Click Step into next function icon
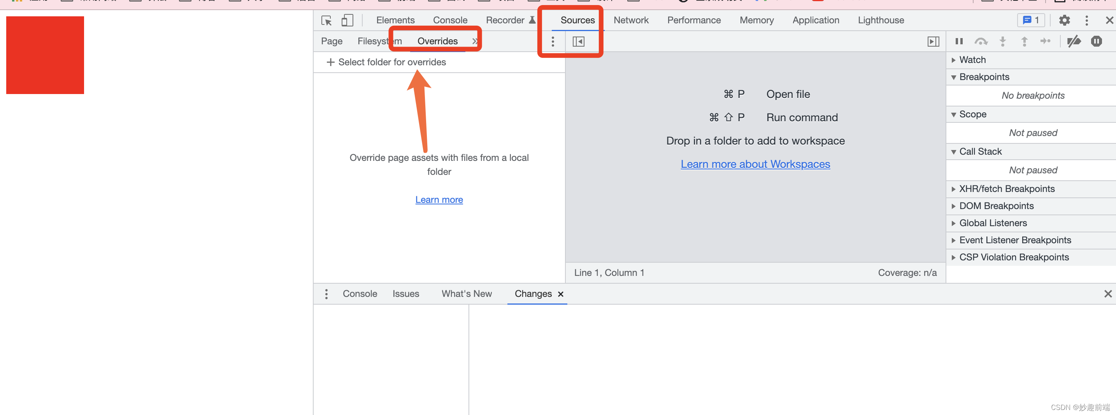 (1002, 42)
